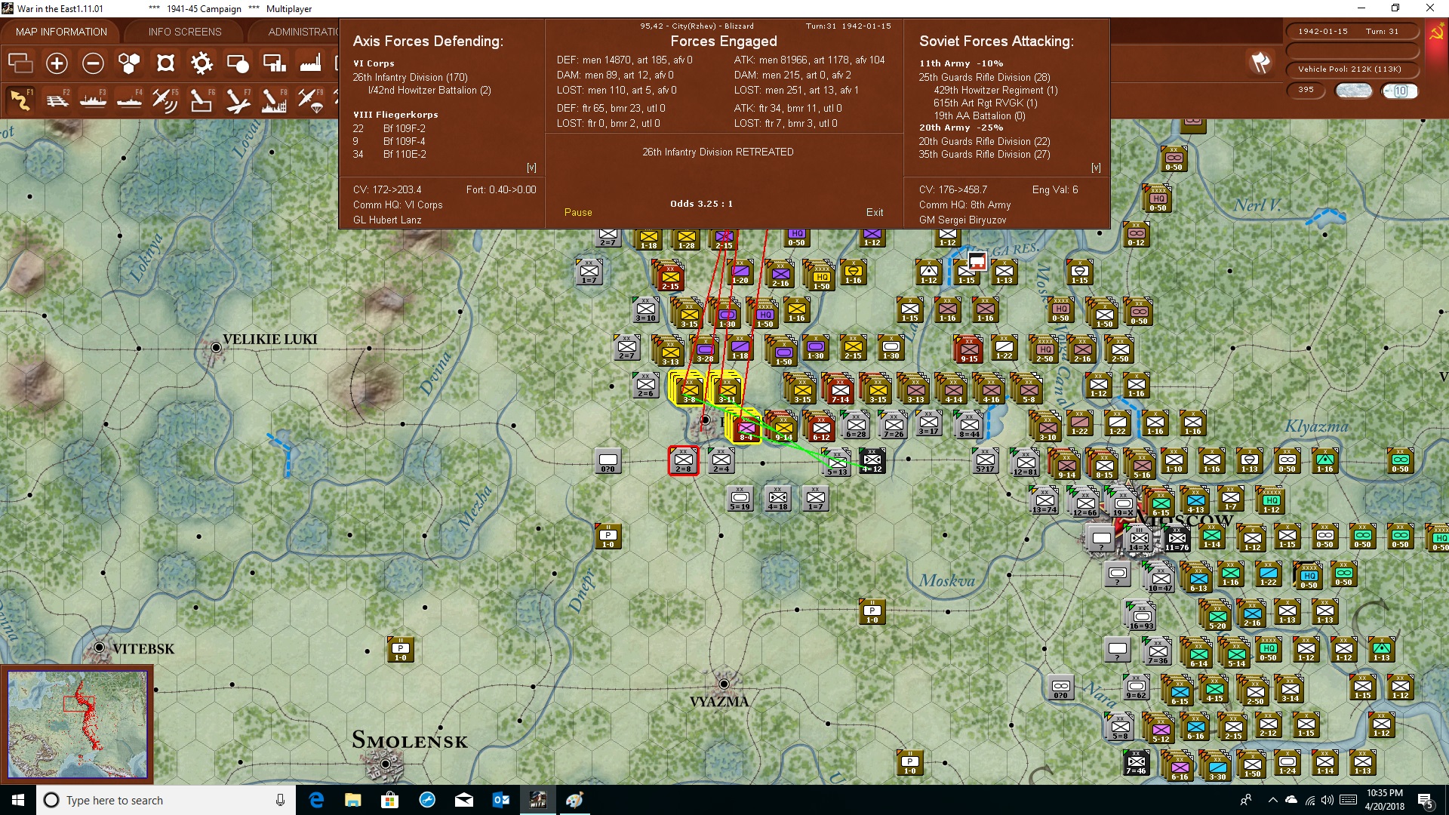Pause the combat resolution display
The width and height of the screenshot is (1449, 815).
(578, 213)
